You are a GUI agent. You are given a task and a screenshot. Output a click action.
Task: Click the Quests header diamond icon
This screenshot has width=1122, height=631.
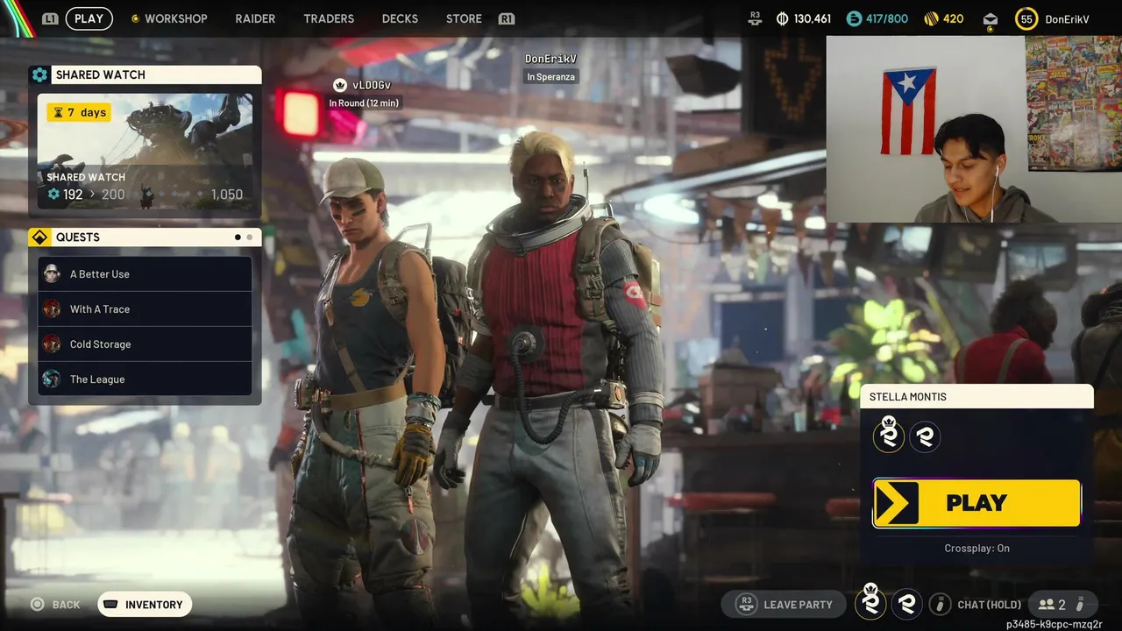click(39, 238)
